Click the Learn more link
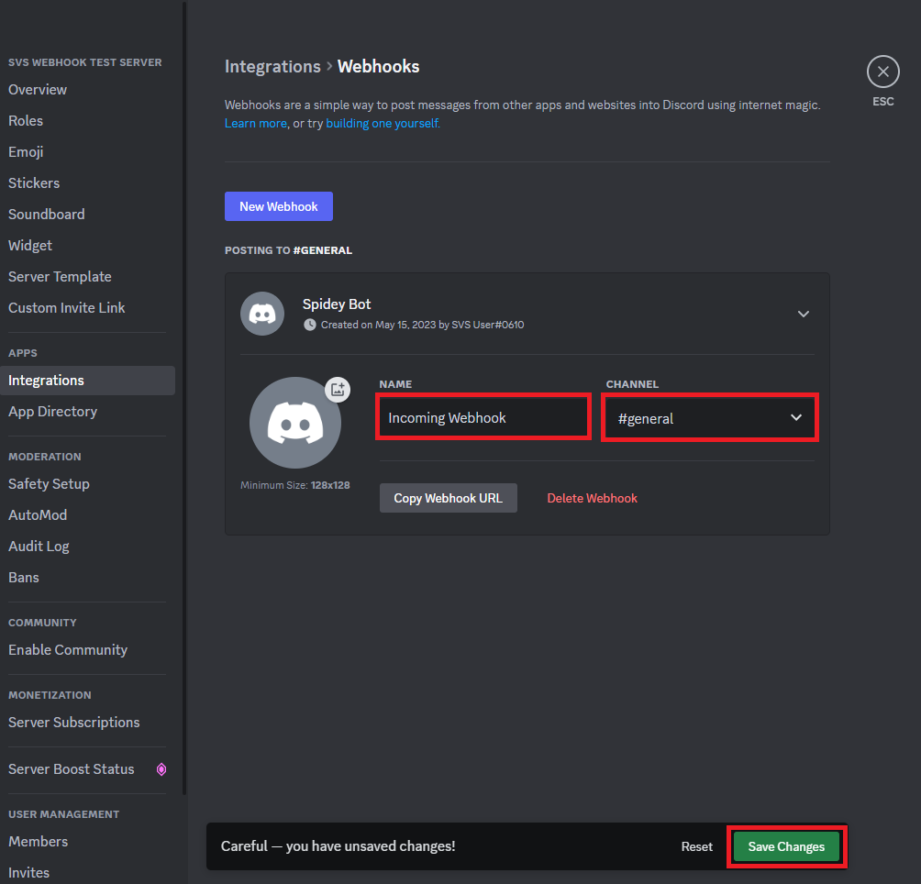 [x=255, y=122]
